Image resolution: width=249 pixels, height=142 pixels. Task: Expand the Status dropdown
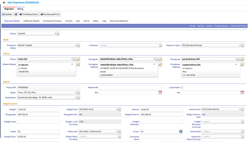click(x=58, y=33)
